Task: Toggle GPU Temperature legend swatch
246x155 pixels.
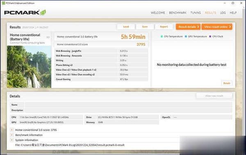Action: 186,36
